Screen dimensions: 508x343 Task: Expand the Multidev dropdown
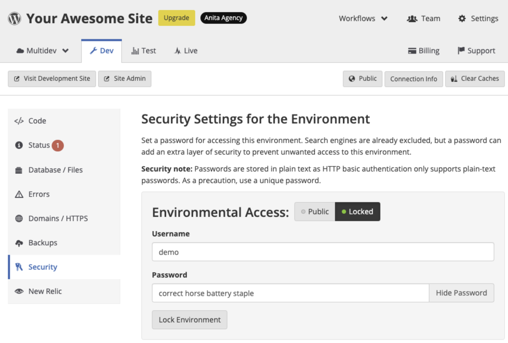(x=42, y=51)
